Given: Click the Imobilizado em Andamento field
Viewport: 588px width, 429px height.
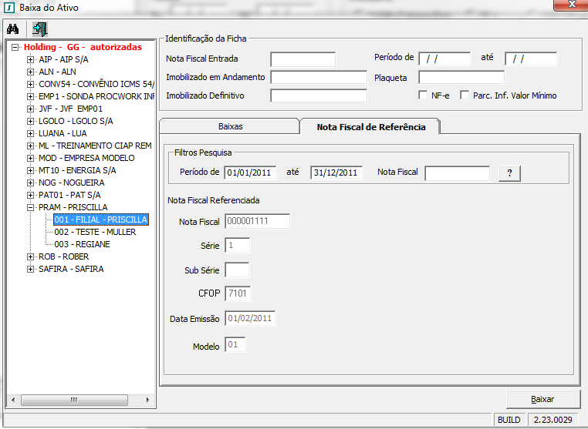Looking at the screenshot, I should tap(319, 78).
